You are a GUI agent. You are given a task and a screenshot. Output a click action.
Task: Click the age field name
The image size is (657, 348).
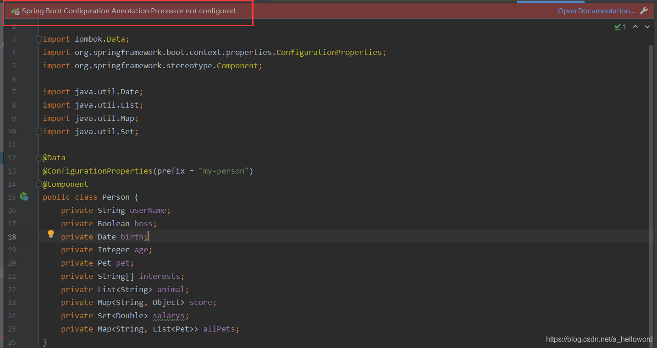point(141,250)
